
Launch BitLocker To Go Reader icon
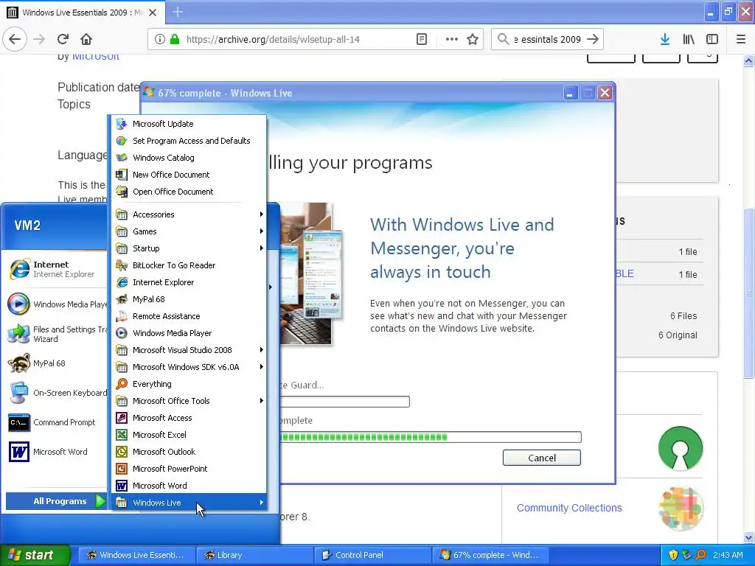[122, 265]
